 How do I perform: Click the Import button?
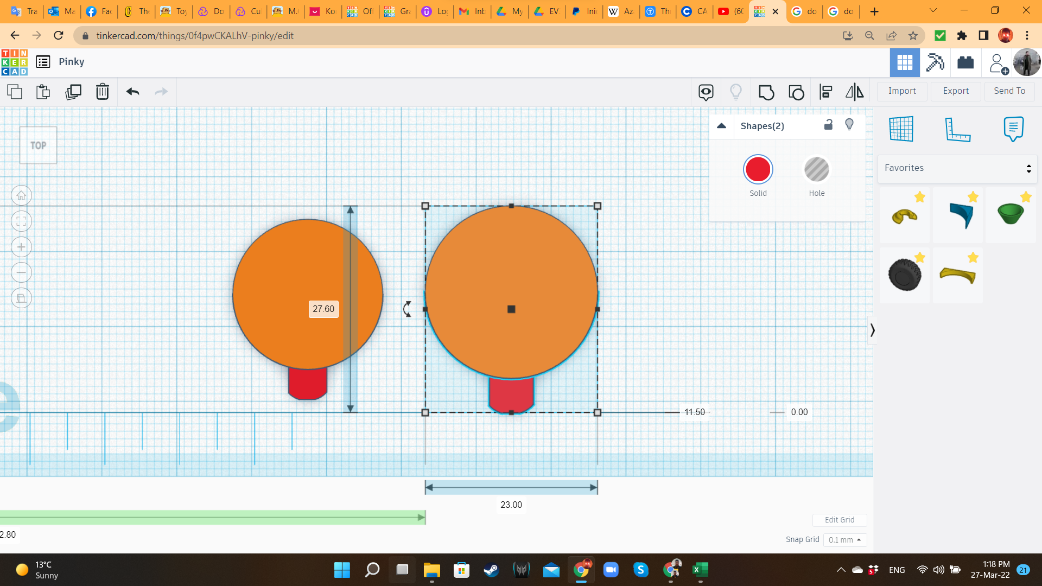tap(902, 91)
